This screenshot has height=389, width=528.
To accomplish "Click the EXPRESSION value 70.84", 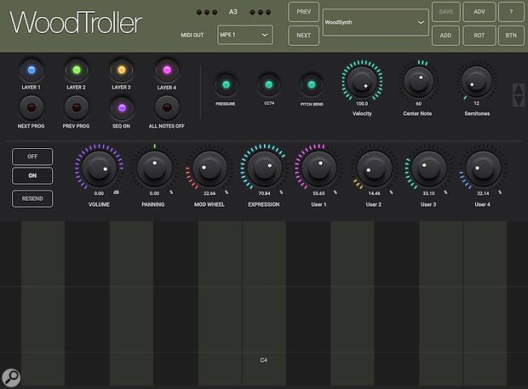I will pos(264,193).
